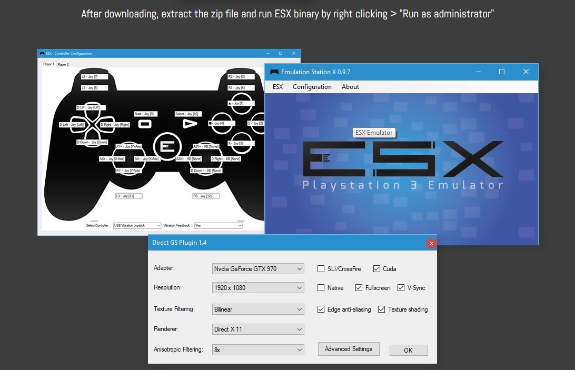Turn off Edge anti-aliasing
Viewport: 575px width, 370px height.
321,309
